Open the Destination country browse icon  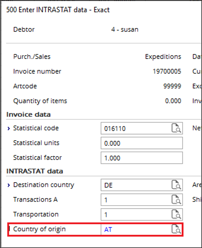176,185
